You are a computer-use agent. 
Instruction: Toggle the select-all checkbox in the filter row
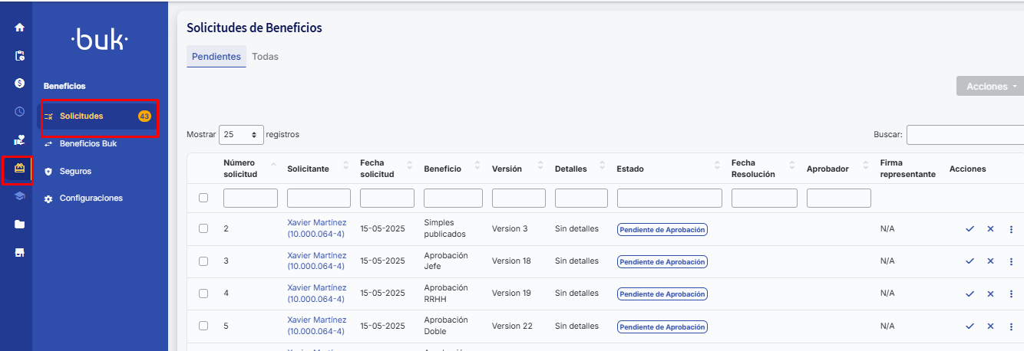(x=203, y=198)
